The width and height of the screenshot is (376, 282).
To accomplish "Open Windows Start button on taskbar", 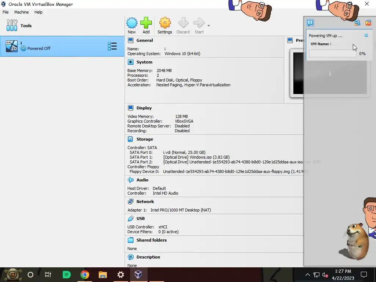I will tap(12, 275).
